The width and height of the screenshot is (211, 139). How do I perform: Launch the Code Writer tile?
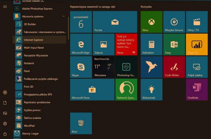[174, 67]
